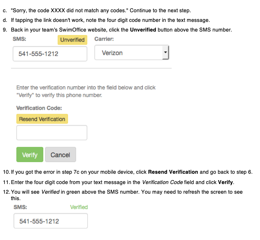Click the gray verification instructions paragraph
Screen dimensions: 260x240
(x=86, y=91)
